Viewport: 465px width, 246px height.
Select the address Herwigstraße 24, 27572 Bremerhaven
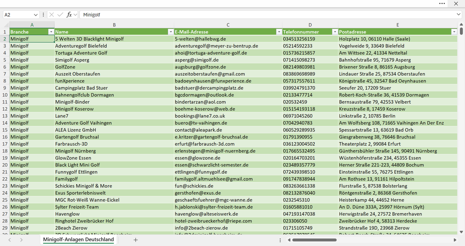tap(398, 214)
